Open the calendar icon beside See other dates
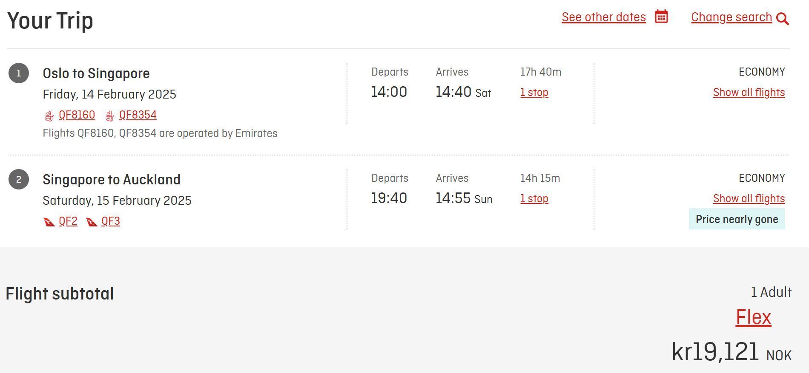The image size is (809, 373). click(x=659, y=17)
